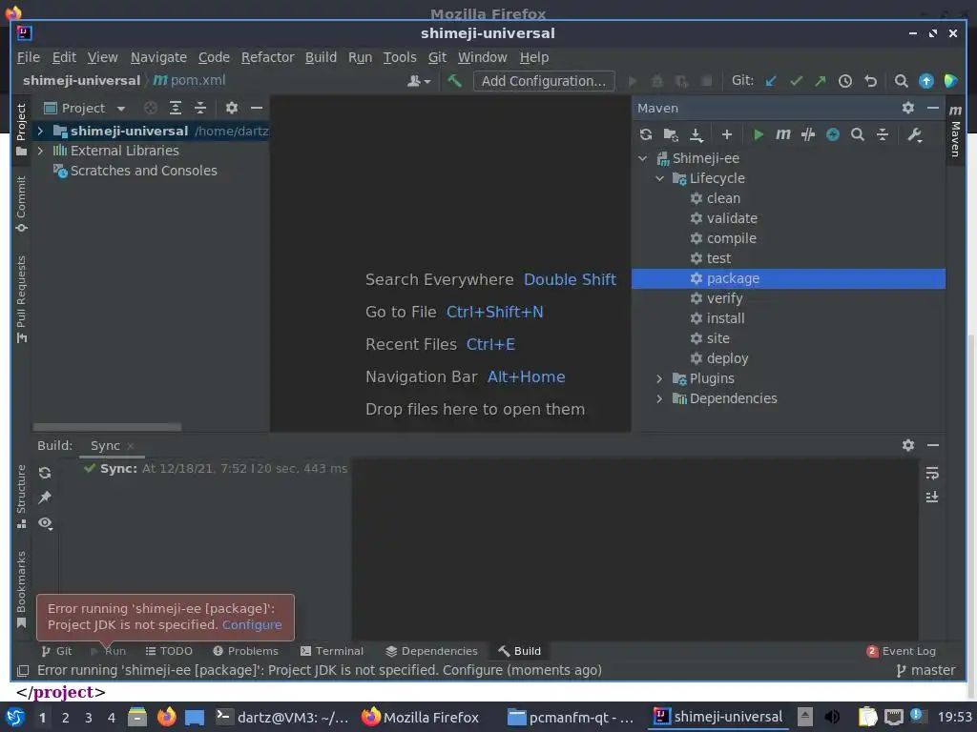Run Maven build green play icon
The height and width of the screenshot is (732, 977).
click(759, 134)
